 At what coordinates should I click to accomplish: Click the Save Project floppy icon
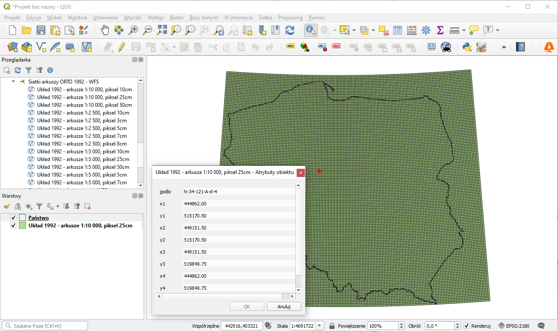41,30
